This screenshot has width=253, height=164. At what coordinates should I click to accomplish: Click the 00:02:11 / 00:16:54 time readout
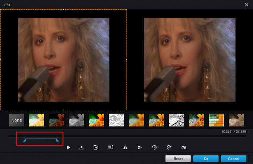(234, 132)
